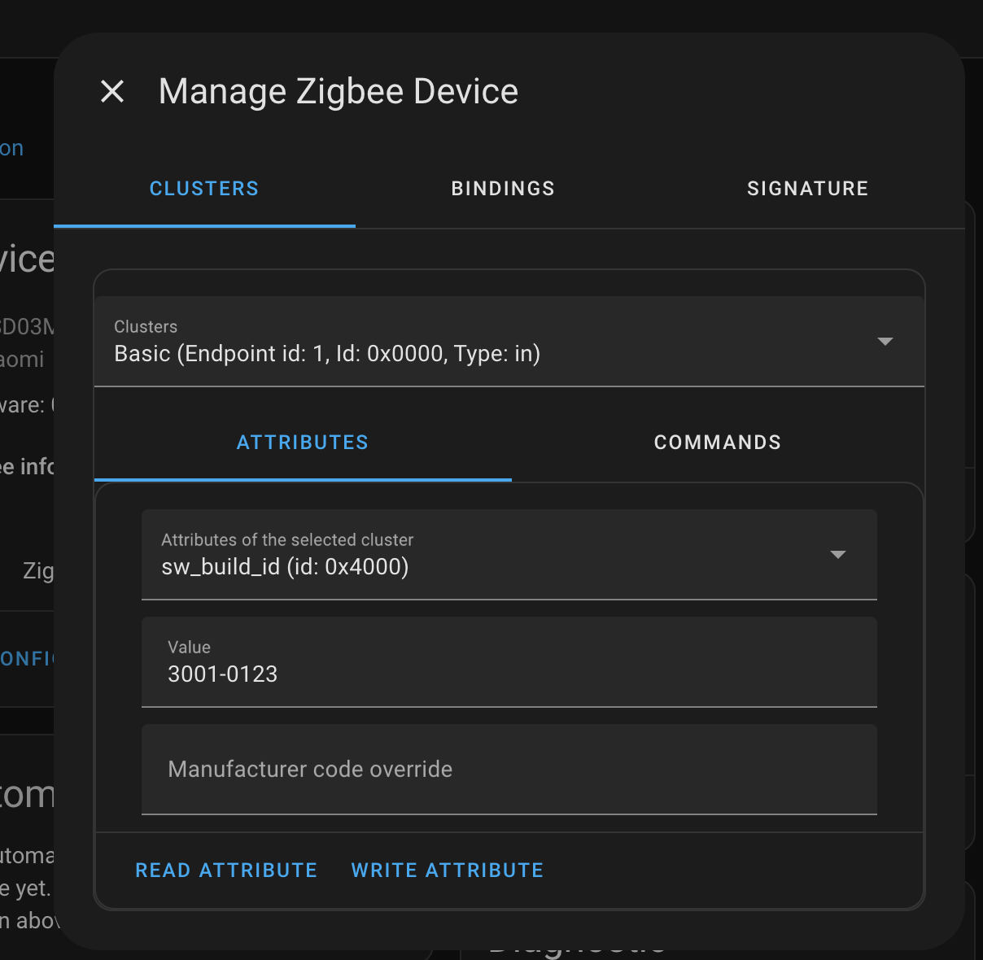Click the READ ATTRIBUTE button

tap(226, 870)
